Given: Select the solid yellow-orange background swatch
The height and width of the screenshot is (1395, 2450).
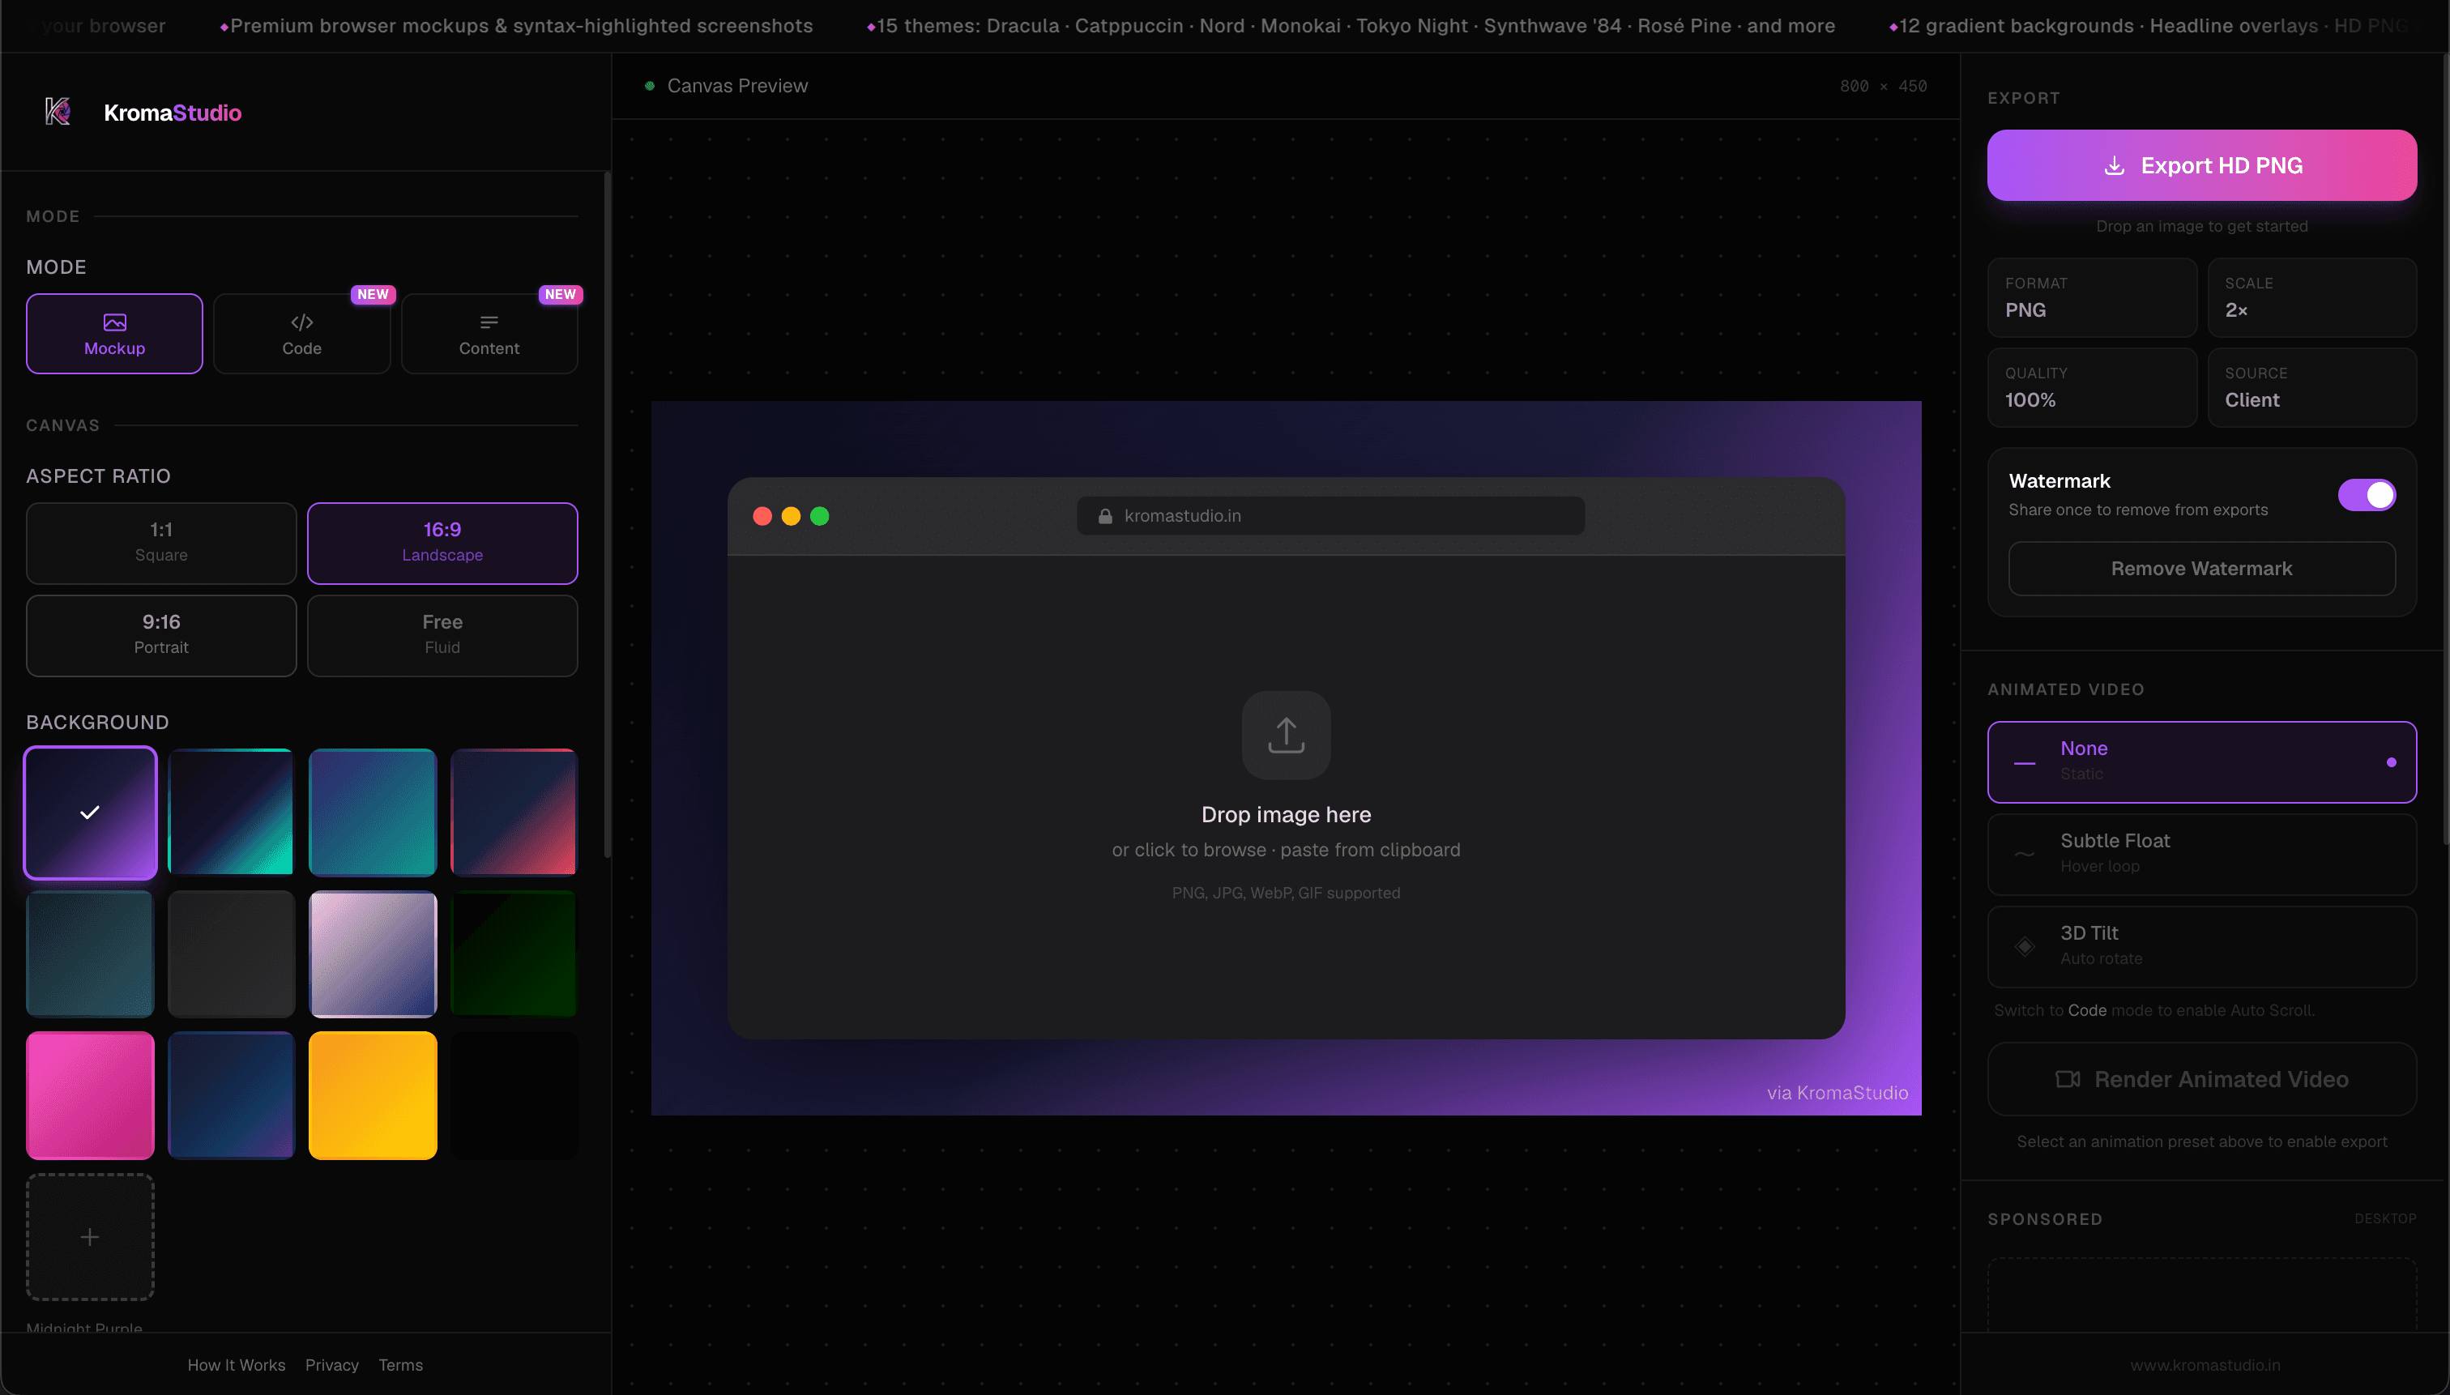Looking at the screenshot, I should [x=373, y=1095].
